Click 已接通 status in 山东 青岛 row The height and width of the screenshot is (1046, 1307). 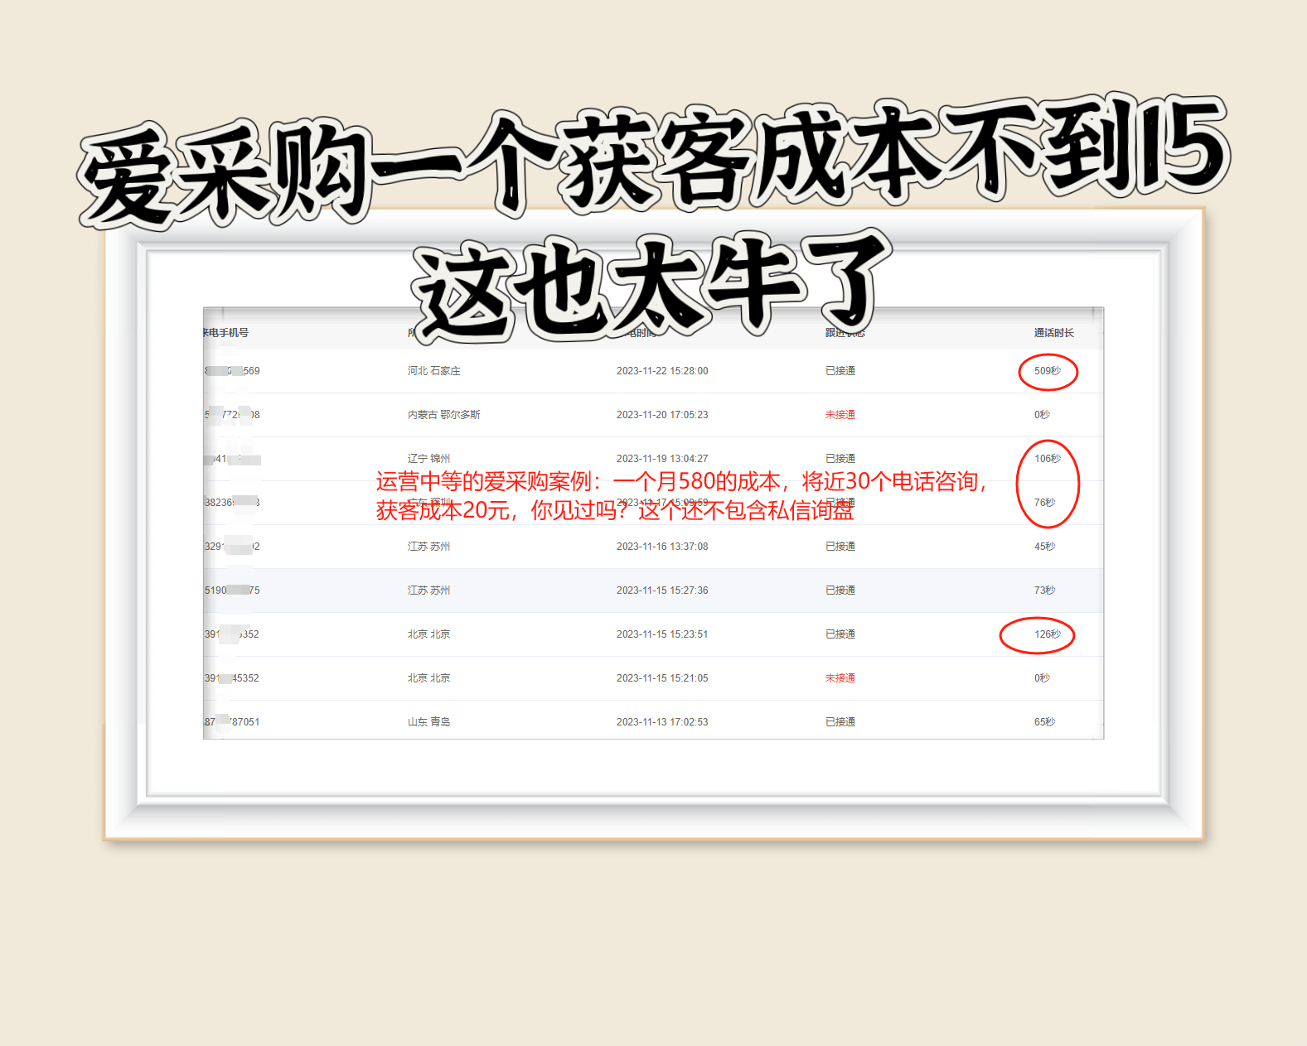[840, 722]
